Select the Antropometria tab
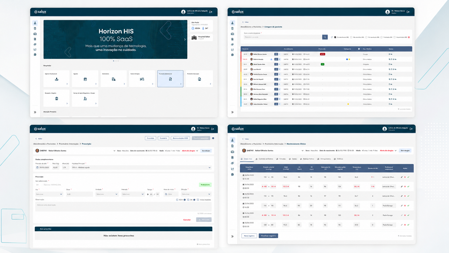The image size is (449, 253). (x=324, y=159)
